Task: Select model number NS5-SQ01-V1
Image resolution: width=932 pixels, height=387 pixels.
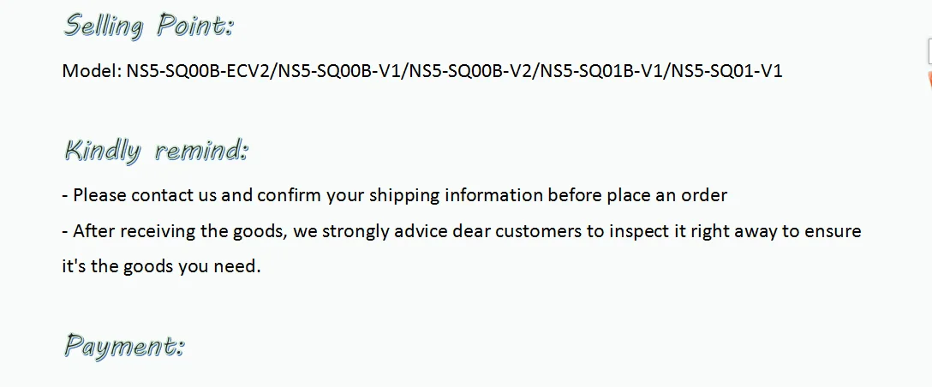Action: 726,71
